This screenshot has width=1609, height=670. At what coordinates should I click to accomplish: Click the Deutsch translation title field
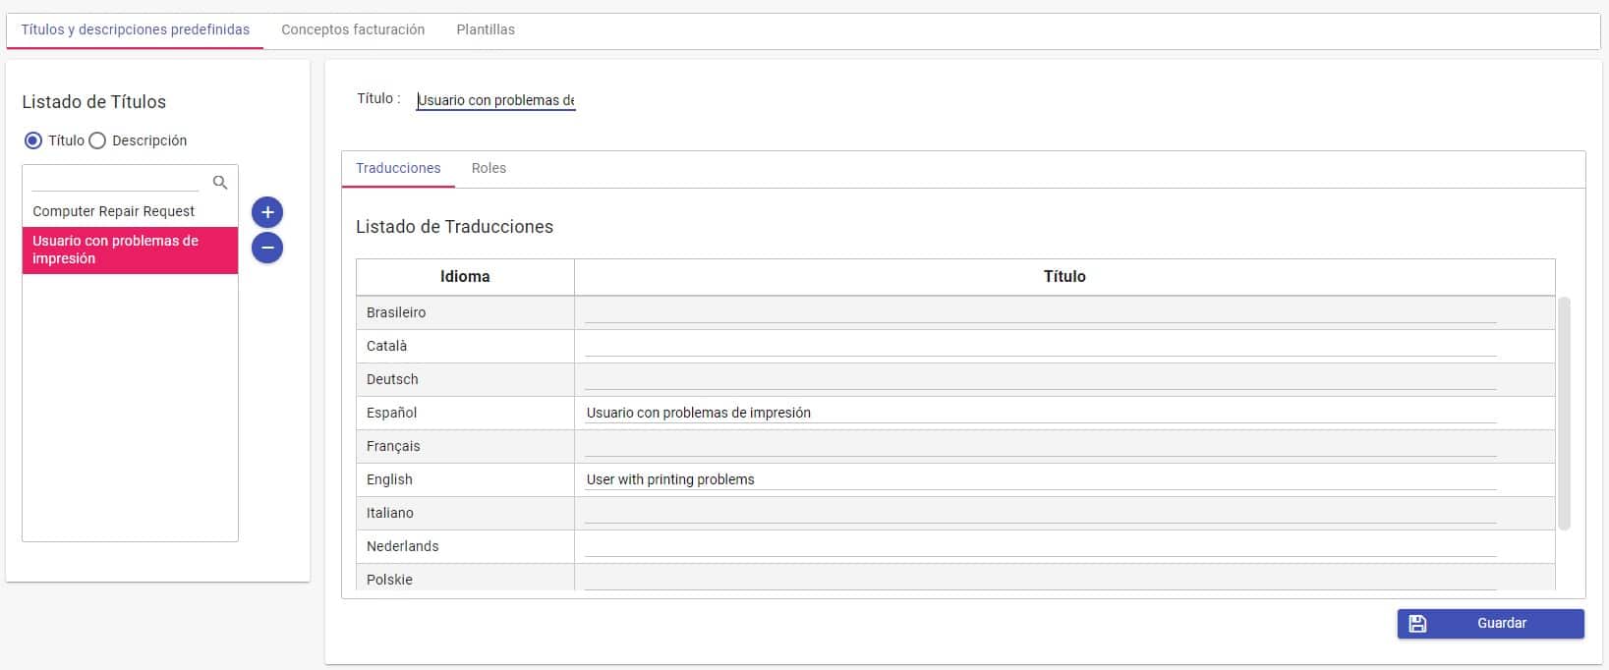(1040, 379)
